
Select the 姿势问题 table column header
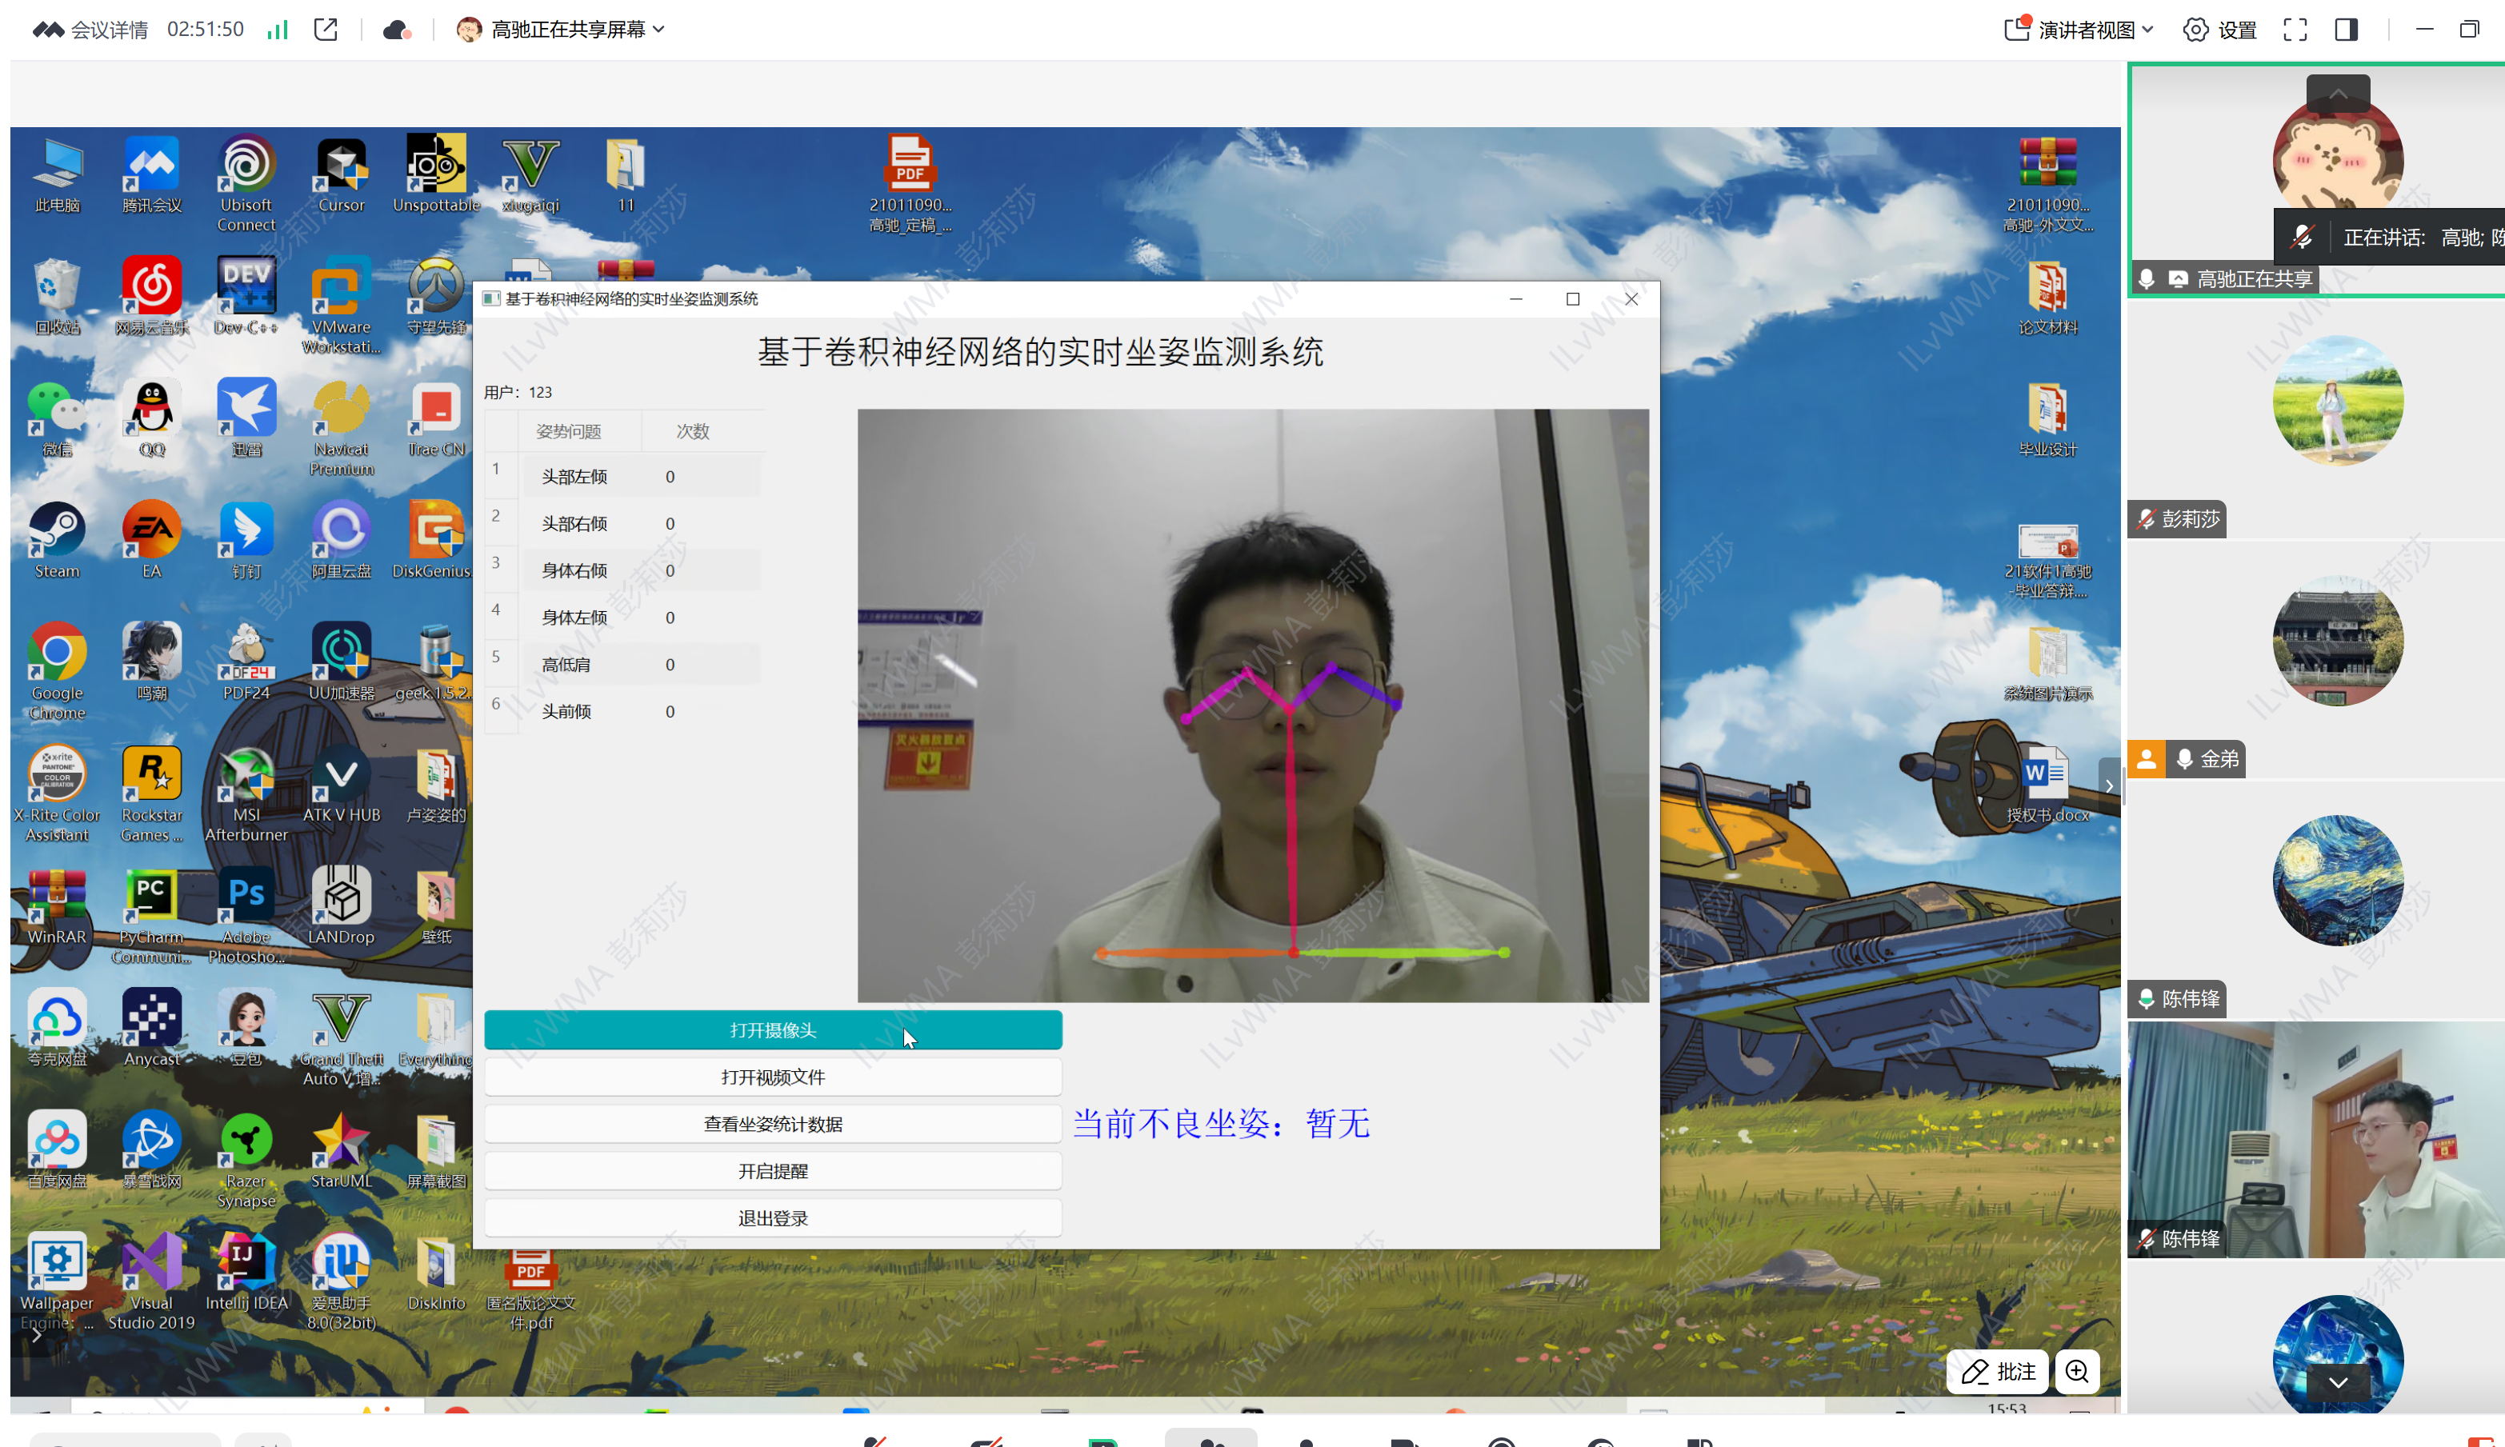coord(569,431)
